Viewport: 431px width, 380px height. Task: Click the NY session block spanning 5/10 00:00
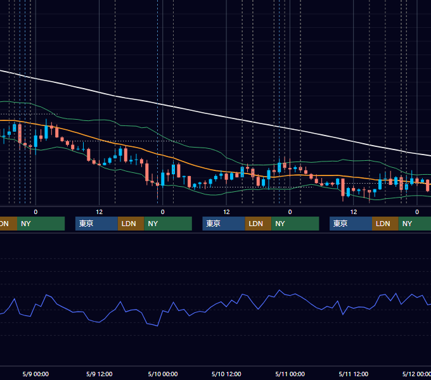pos(168,224)
